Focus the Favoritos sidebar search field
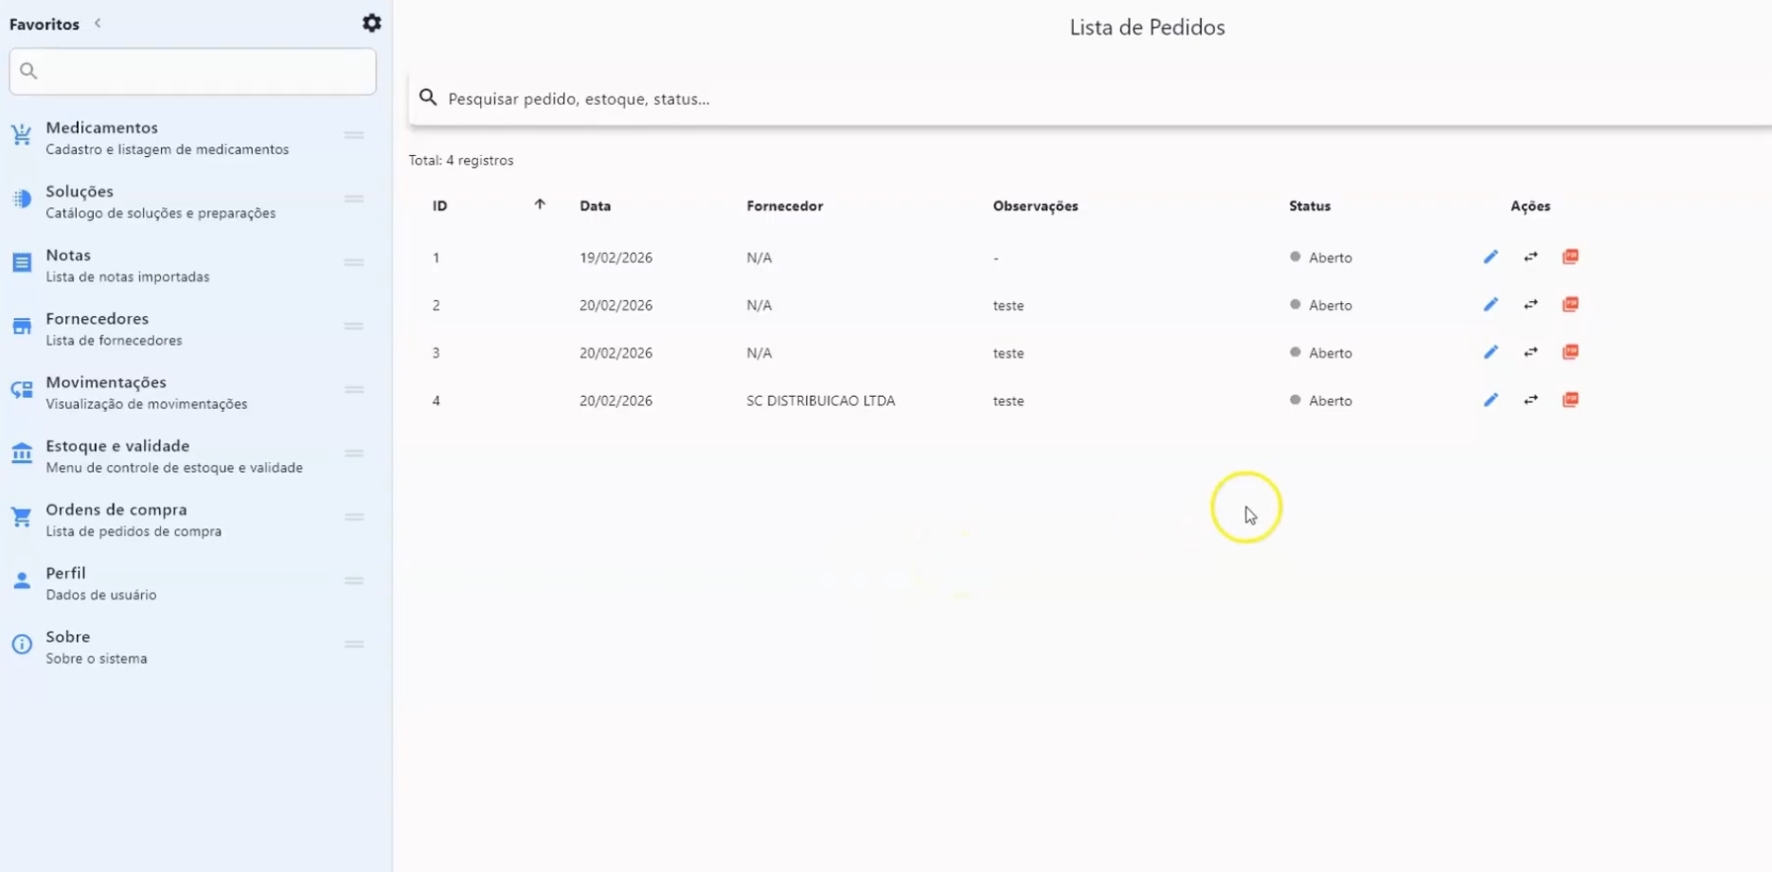The image size is (1772, 872). click(x=193, y=71)
